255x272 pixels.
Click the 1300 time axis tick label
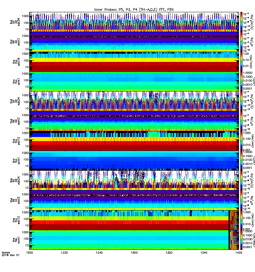[134, 253]
